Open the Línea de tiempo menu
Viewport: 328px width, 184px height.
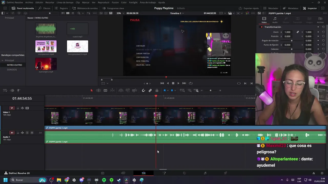pos(65,2)
